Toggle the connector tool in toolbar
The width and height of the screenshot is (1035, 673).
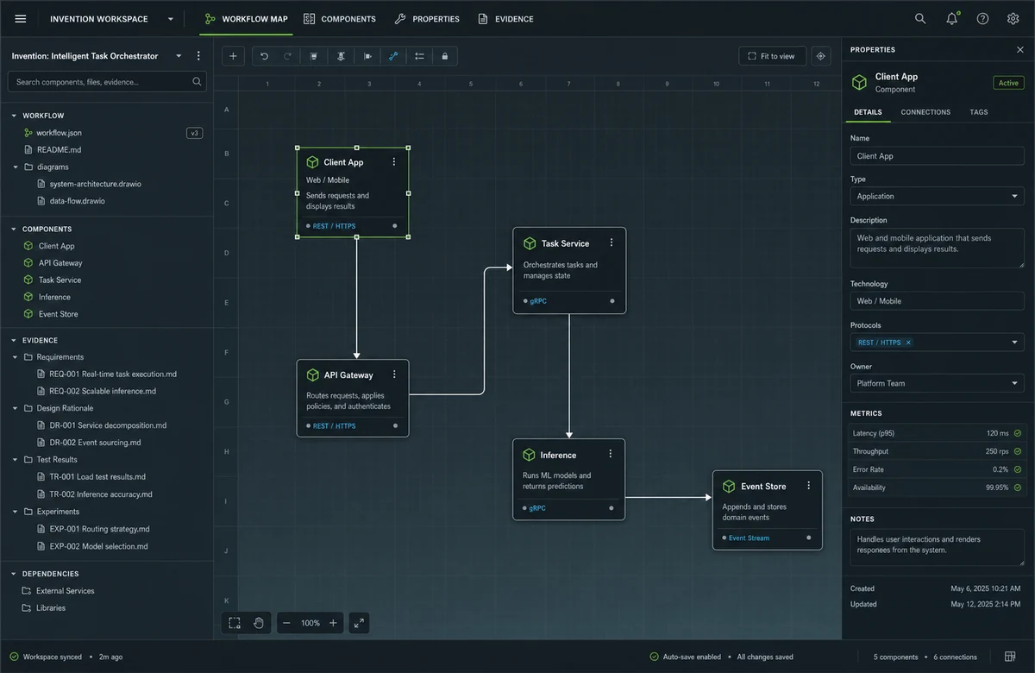point(392,56)
